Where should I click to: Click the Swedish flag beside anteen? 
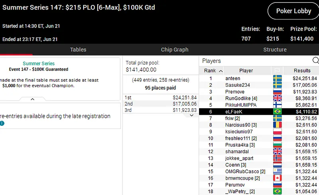point(277,78)
